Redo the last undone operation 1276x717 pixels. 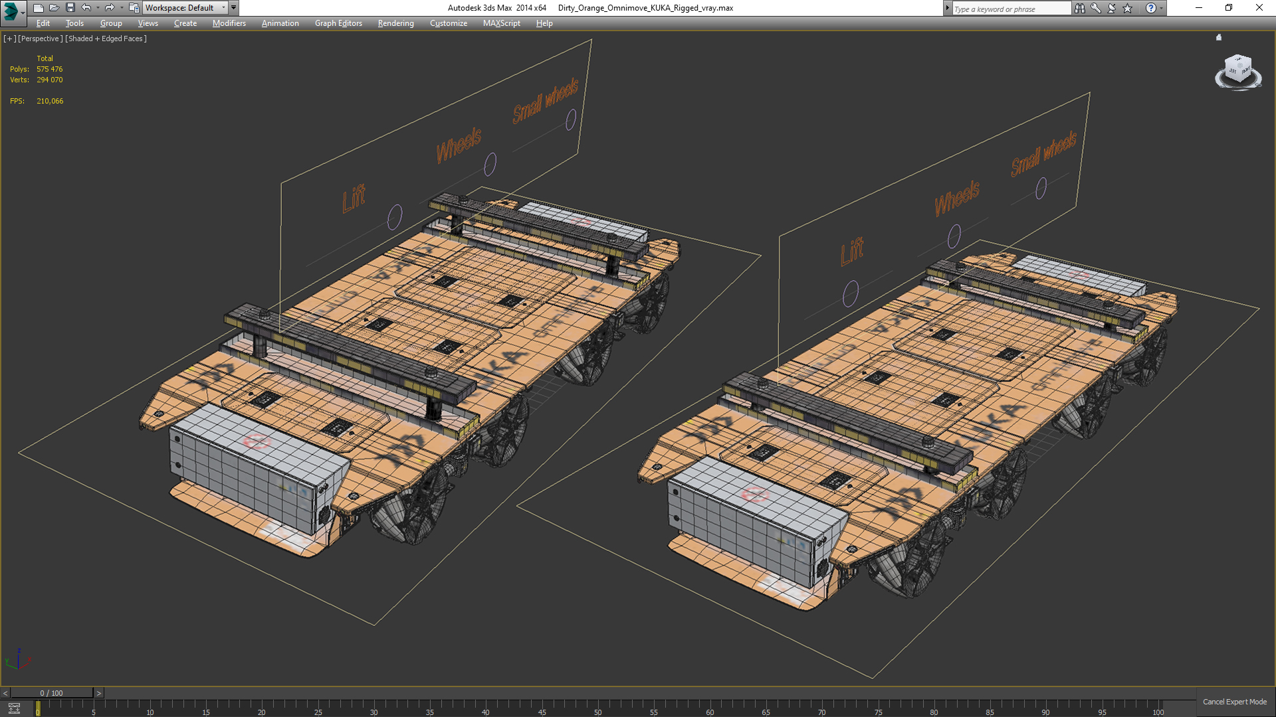pos(110,8)
